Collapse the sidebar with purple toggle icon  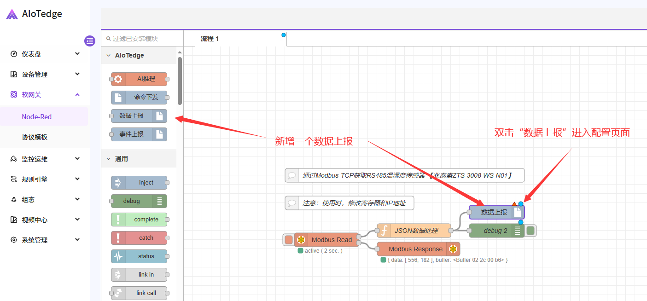pyautogui.click(x=89, y=41)
